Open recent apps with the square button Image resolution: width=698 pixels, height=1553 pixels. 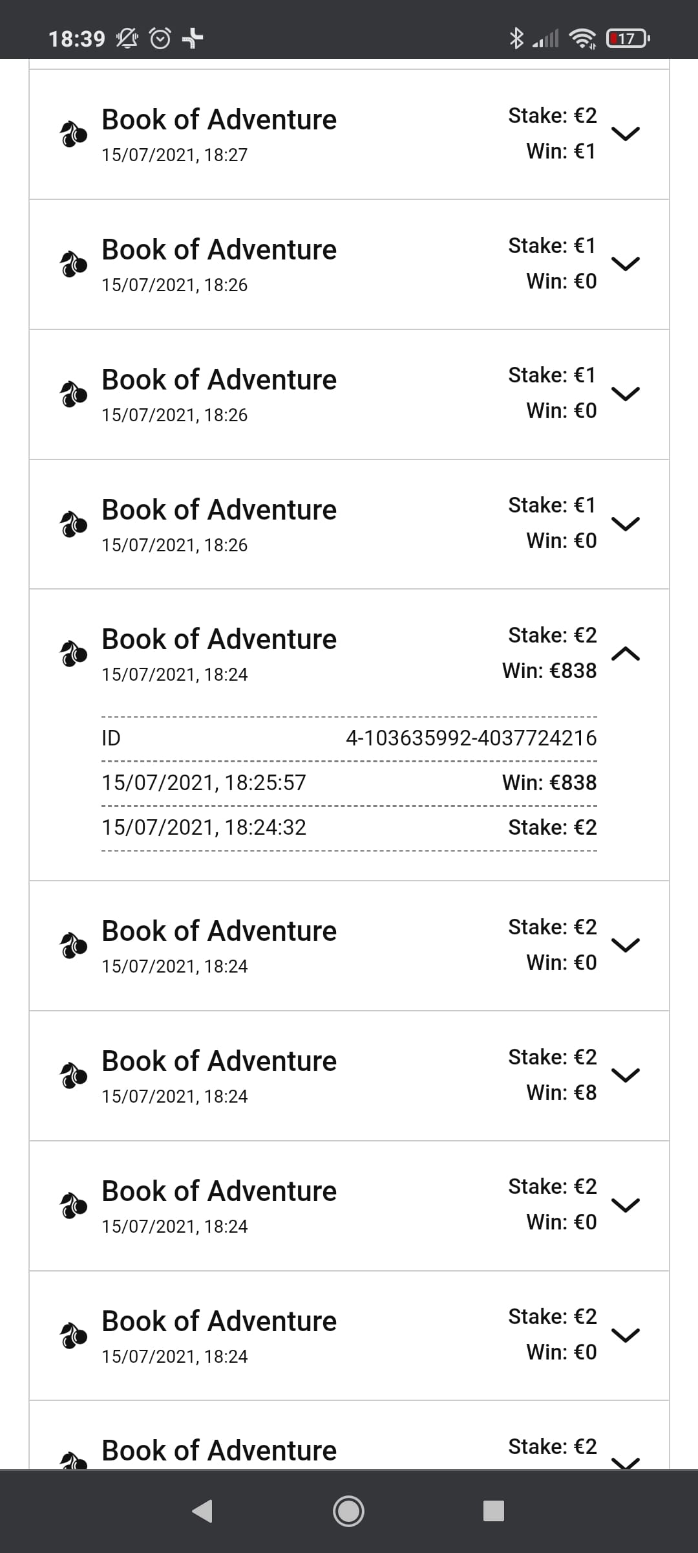pos(494,1511)
